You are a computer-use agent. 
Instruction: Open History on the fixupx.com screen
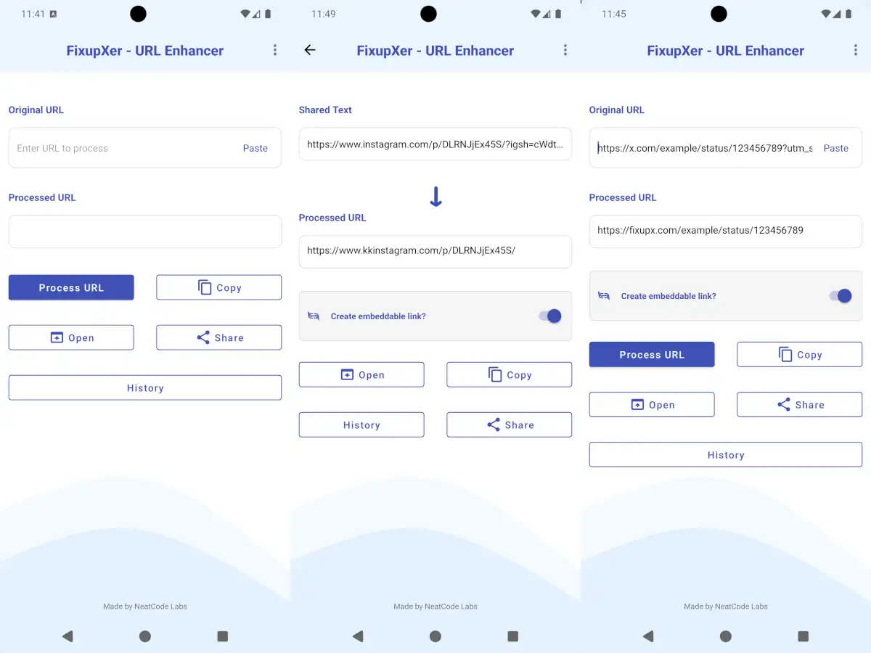coord(725,455)
